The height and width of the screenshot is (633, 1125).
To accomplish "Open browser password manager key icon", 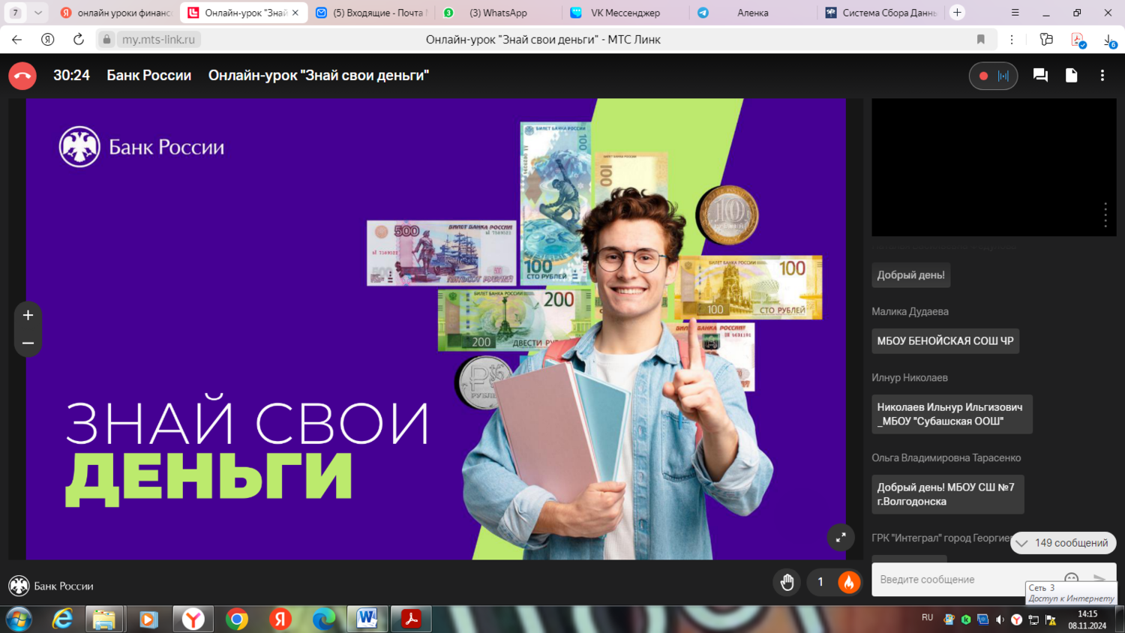I will 1046,40.
